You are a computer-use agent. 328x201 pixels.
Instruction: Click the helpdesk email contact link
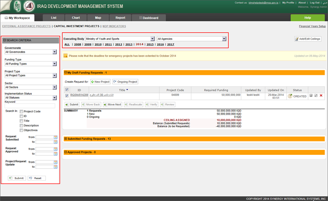click(263, 2)
